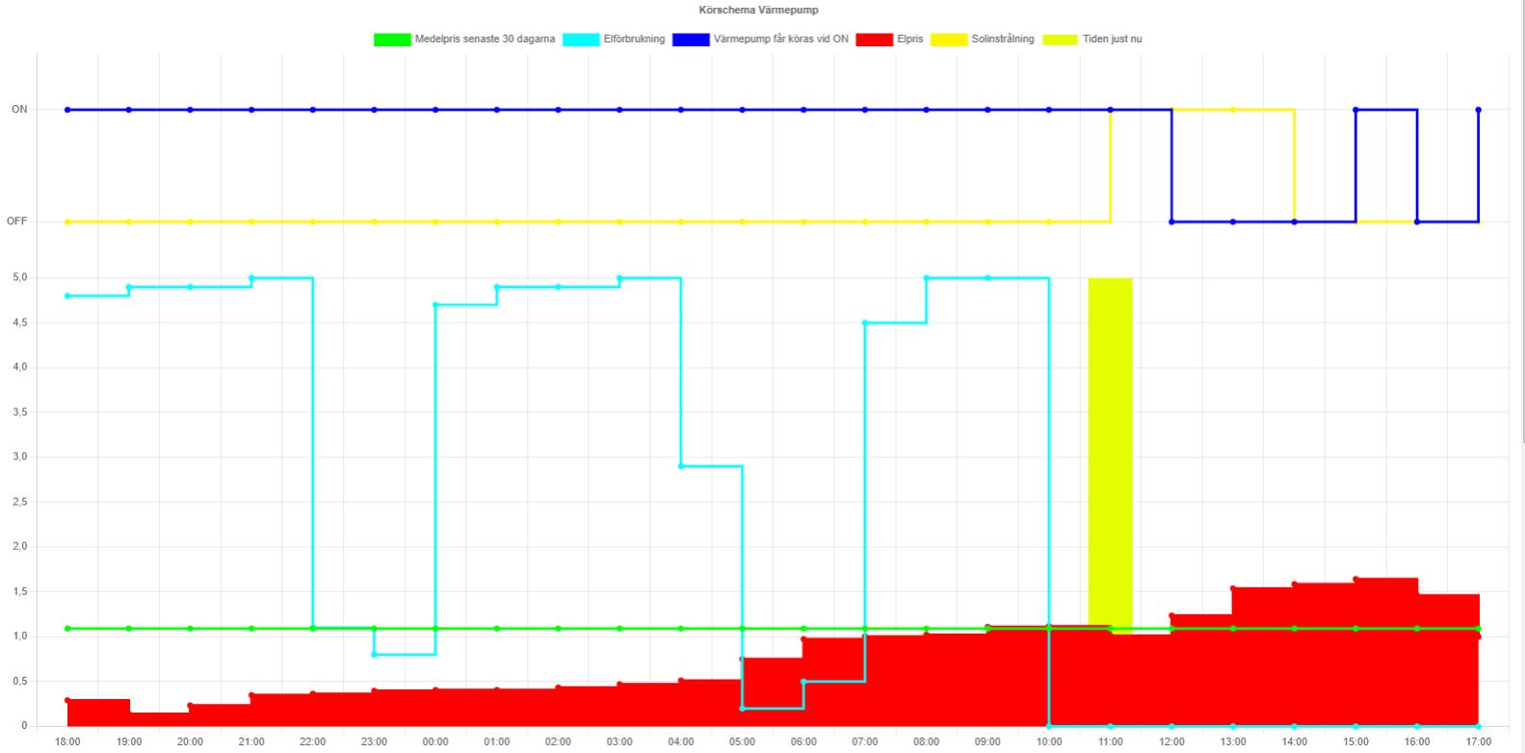Click the 00:00 x-axis time label
Screen dimensions: 1525x753
435,741
